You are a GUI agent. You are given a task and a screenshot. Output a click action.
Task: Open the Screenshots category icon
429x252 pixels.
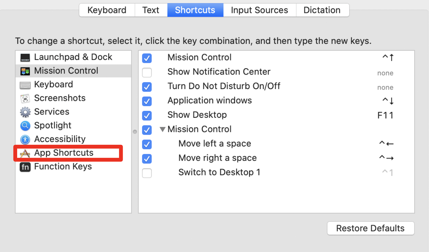pyautogui.click(x=25, y=99)
